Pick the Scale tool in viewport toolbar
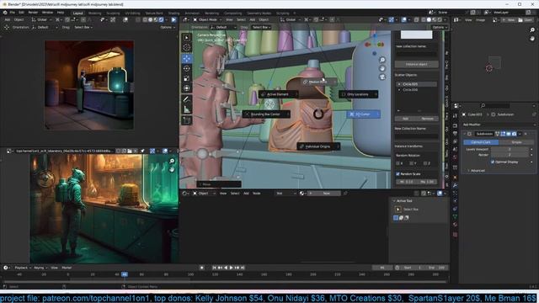This screenshot has width=539, height=303. [187, 78]
